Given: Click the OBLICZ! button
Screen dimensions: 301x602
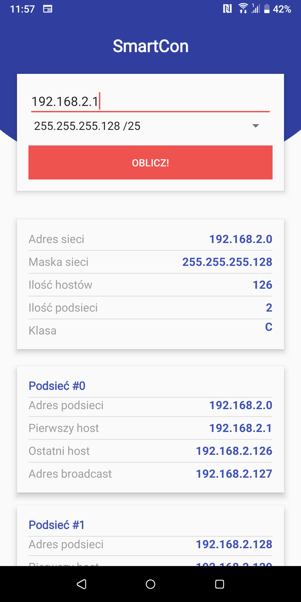Looking at the screenshot, I should [x=151, y=162].
